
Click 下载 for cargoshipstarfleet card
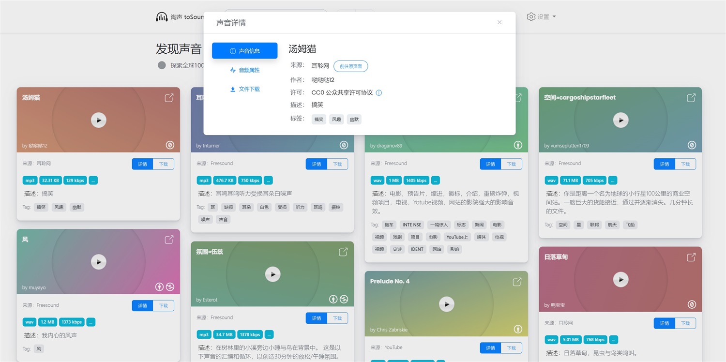686,164
